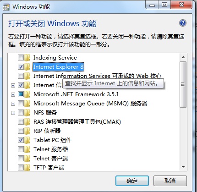The height and width of the screenshot is (192, 197).
Task: Expand the Microsoft .NET Framework 3.5.1 node
Action: [x=13, y=94]
